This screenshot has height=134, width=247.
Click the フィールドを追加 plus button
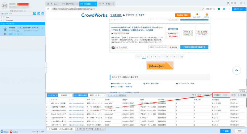click(x=238, y=95)
